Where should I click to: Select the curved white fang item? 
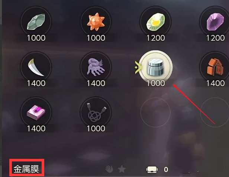coord(36,67)
